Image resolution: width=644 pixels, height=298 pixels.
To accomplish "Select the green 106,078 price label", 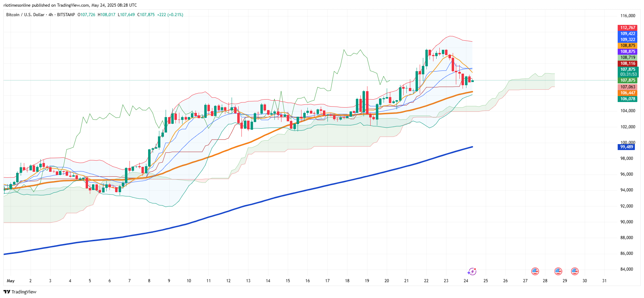I will pyautogui.click(x=628, y=99).
